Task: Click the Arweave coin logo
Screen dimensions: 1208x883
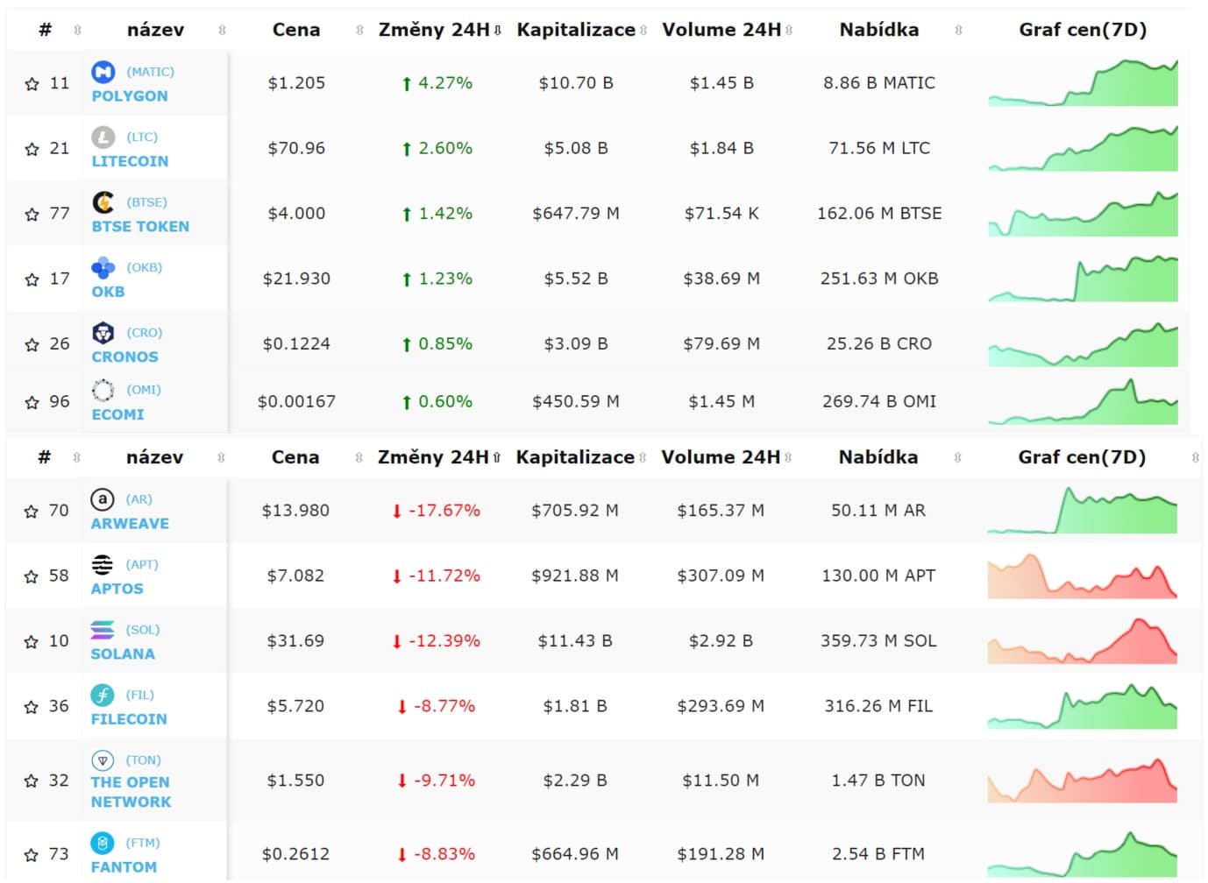Action: (103, 499)
